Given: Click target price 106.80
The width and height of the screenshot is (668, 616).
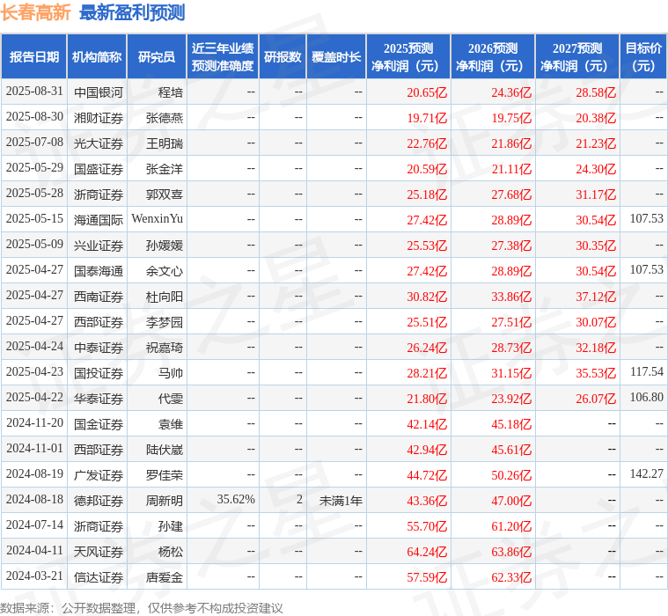Looking at the screenshot, I should click(x=647, y=398).
